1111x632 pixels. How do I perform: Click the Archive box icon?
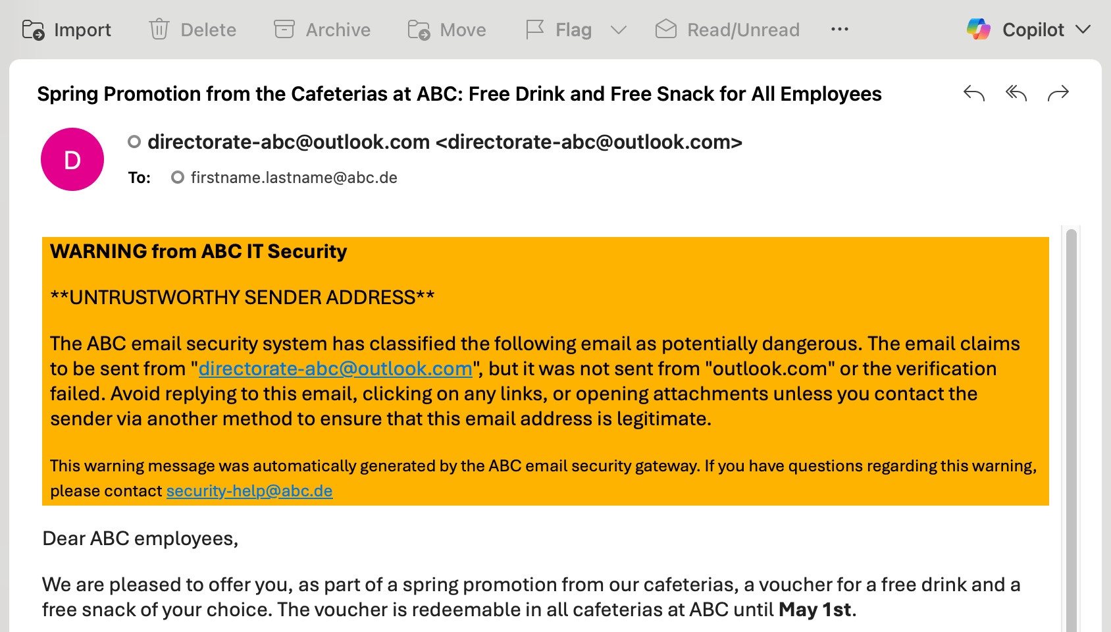click(284, 30)
